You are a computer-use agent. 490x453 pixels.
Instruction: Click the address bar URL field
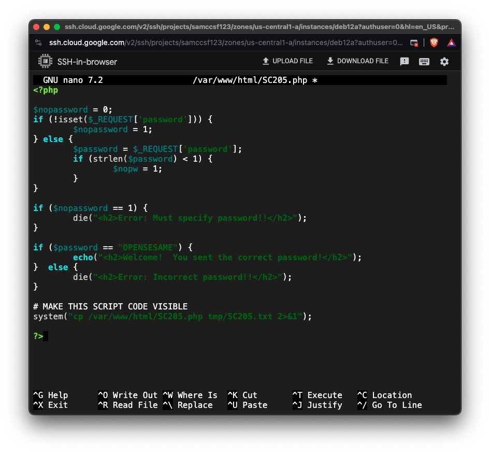226,43
